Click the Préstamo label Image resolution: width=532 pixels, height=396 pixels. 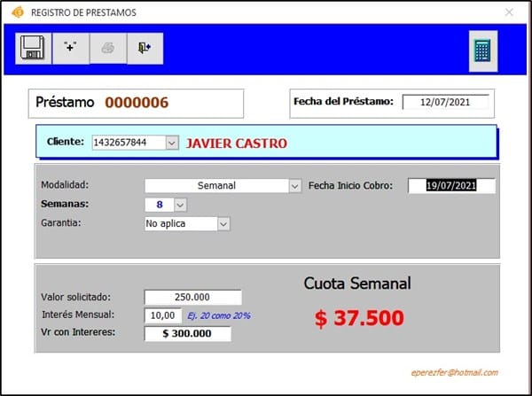tap(65, 103)
